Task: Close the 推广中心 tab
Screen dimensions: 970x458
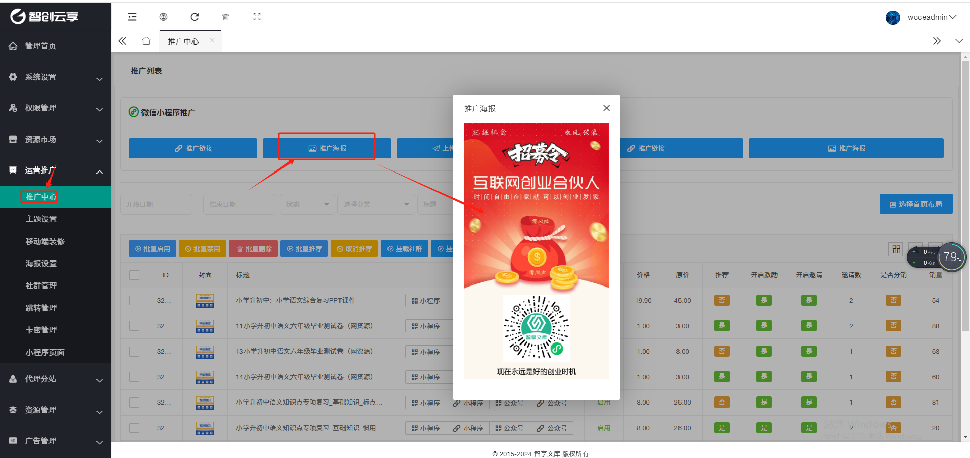Action: pyautogui.click(x=212, y=40)
